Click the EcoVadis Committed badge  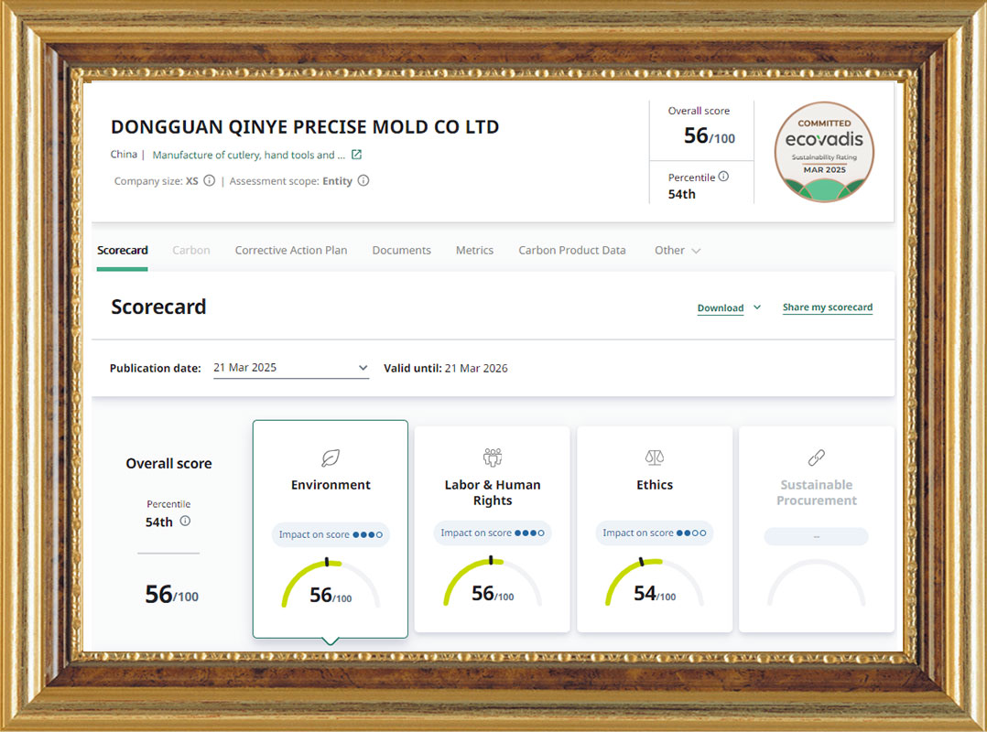pos(824,152)
